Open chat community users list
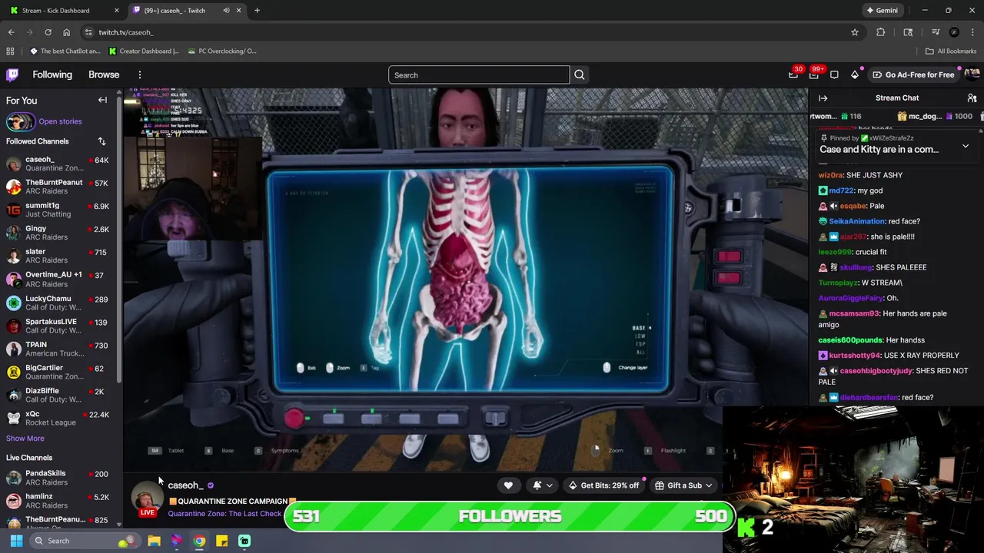984x553 pixels. click(x=972, y=98)
